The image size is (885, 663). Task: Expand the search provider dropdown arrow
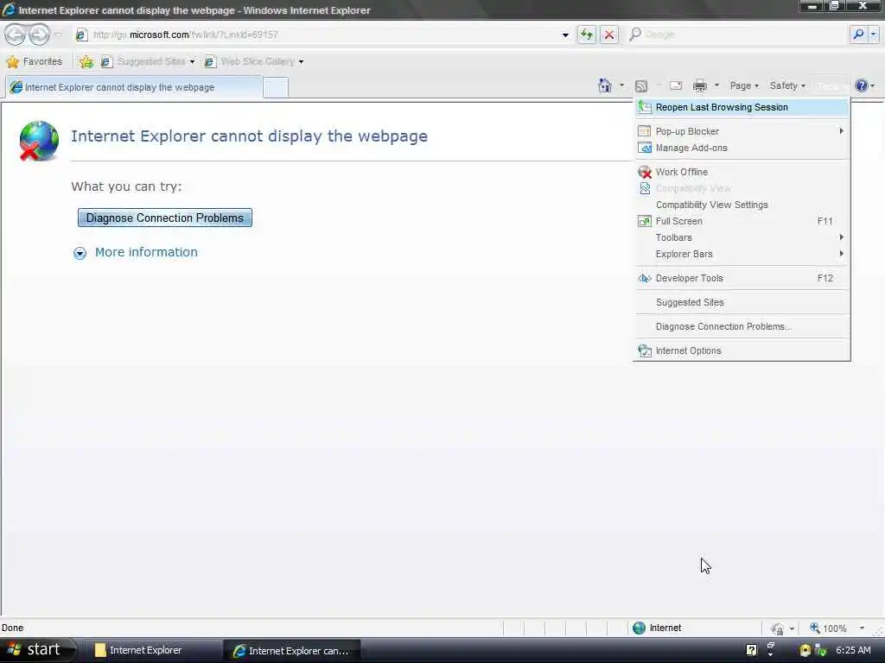[x=873, y=35]
